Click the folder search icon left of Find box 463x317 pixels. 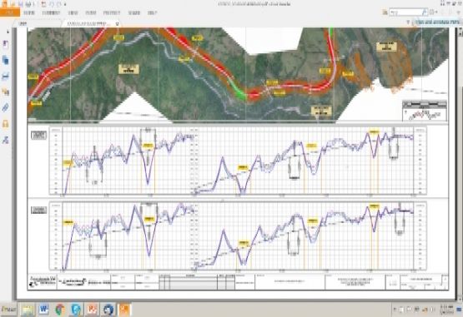click(385, 12)
